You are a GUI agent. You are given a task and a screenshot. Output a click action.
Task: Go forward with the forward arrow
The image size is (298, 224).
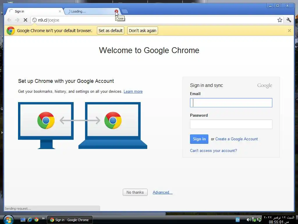pyautogui.click(x=17, y=20)
